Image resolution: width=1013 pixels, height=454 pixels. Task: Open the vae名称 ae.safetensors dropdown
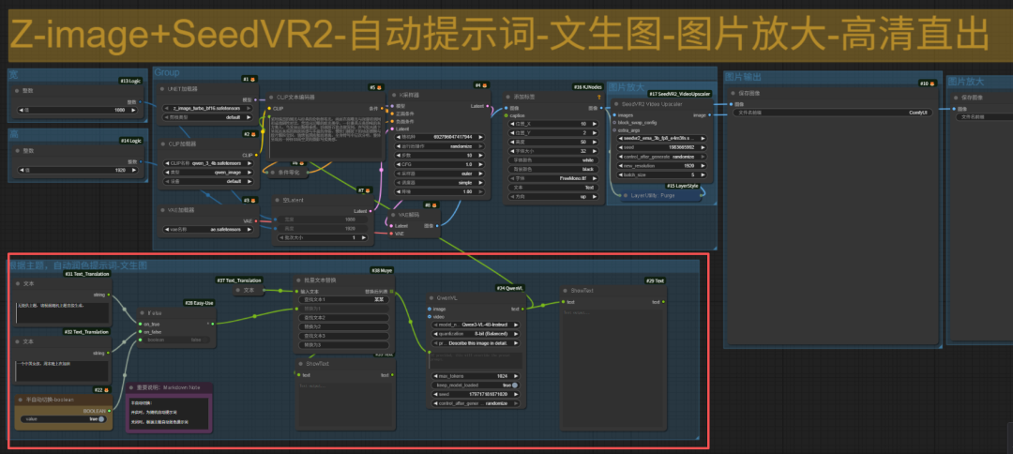coord(206,229)
